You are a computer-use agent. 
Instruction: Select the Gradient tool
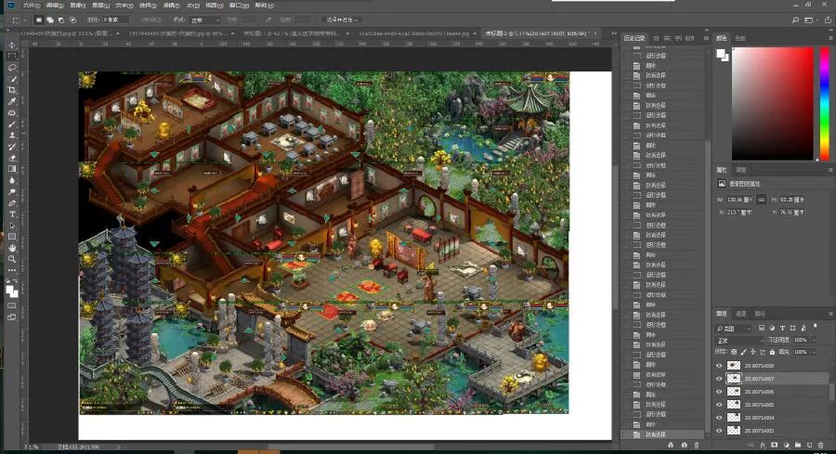[12, 169]
